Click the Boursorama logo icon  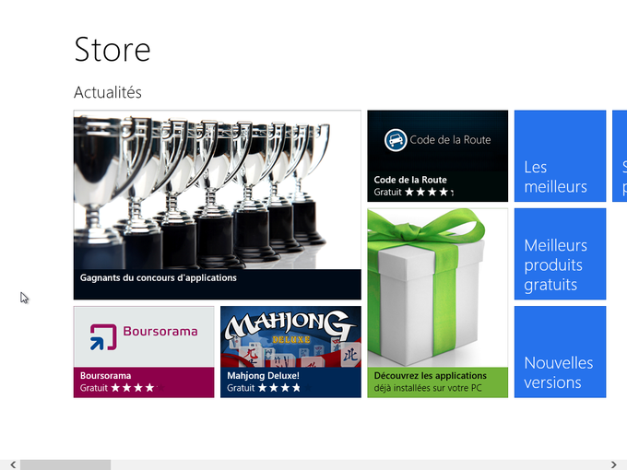click(x=103, y=337)
